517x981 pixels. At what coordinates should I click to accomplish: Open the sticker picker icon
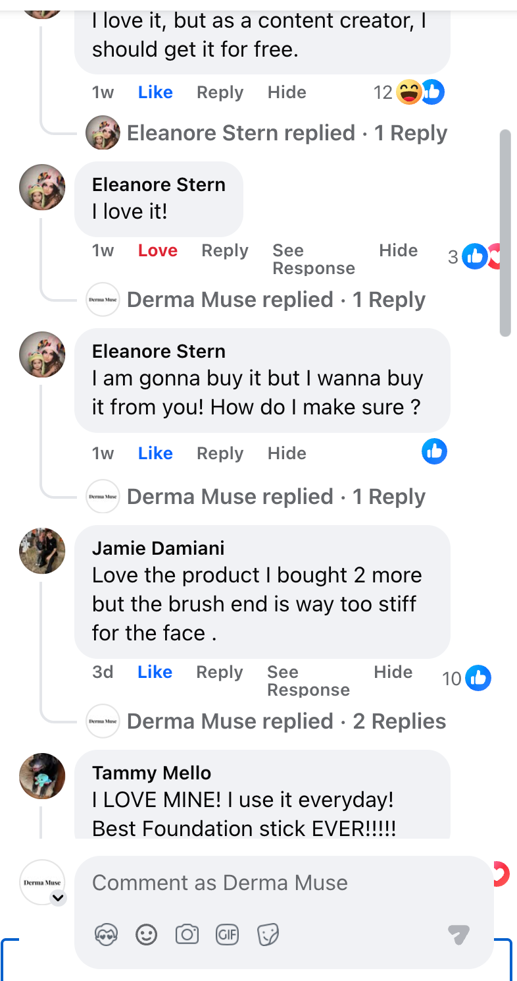point(268,934)
